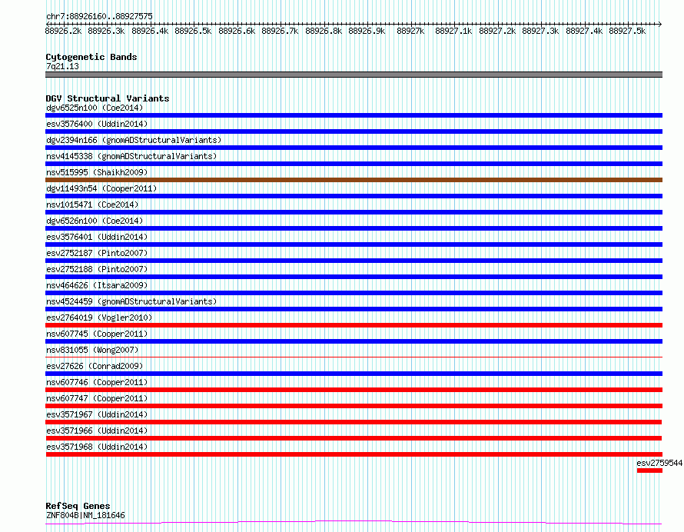The height and width of the screenshot is (532, 684).
Task: Open variant esv3576400 (Uddin2014)
Action: 97,124
